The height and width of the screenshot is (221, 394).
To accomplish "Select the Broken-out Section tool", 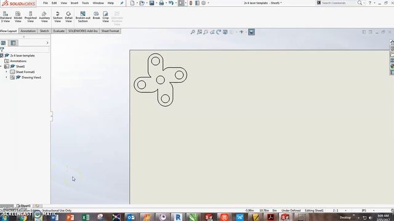I will click(x=82, y=17).
